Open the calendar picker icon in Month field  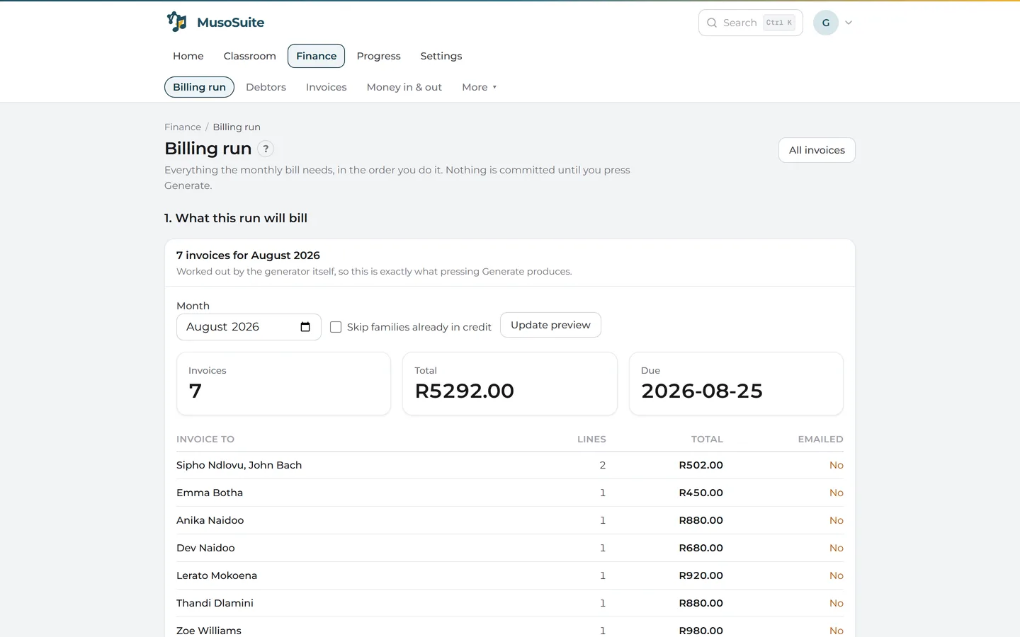tap(305, 327)
